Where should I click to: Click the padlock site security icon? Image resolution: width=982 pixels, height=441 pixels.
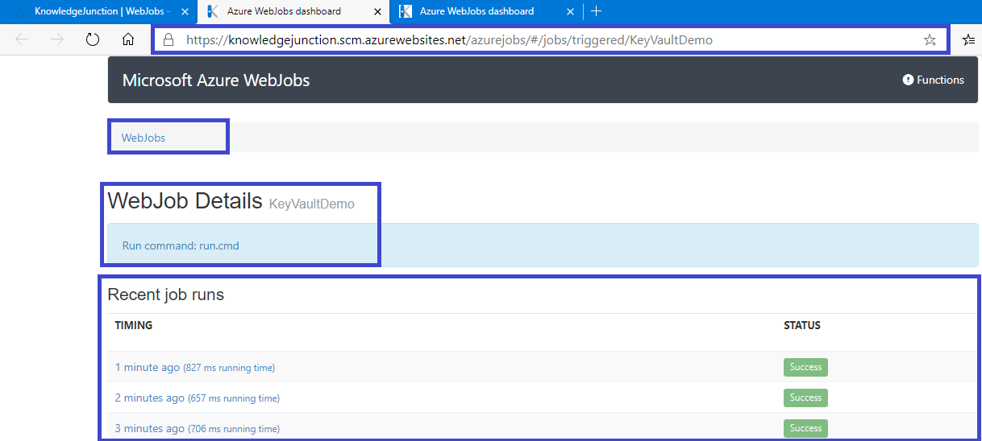[x=169, y=39]
